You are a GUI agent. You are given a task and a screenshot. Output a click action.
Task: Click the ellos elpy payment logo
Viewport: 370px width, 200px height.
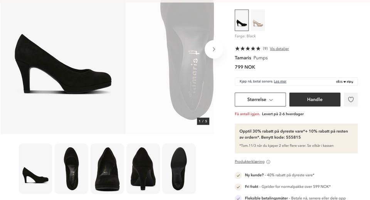point(344,82)
